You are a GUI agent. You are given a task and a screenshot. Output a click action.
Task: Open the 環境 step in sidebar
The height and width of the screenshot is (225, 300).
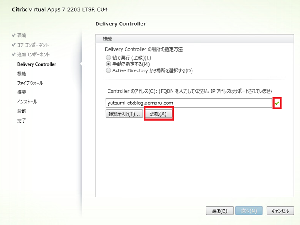22,36
